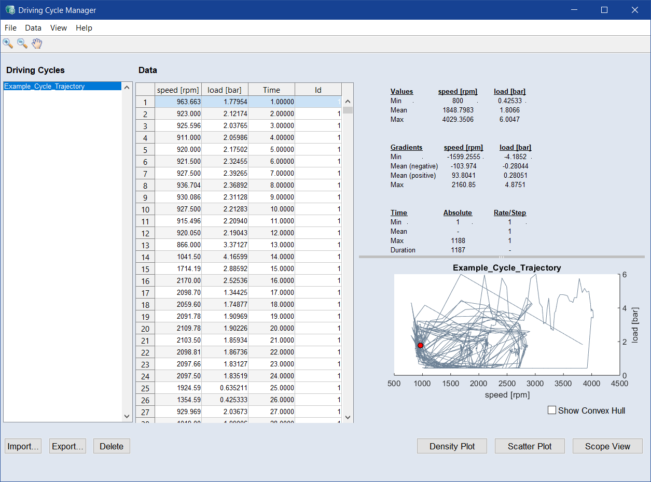Open the Scatter Plot
Screen dimensions: 651x482
pos(530,446)
